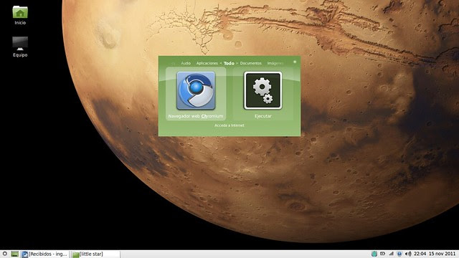
Task: Open the Equipo computer desktop icon
Action: pos(20,43)
